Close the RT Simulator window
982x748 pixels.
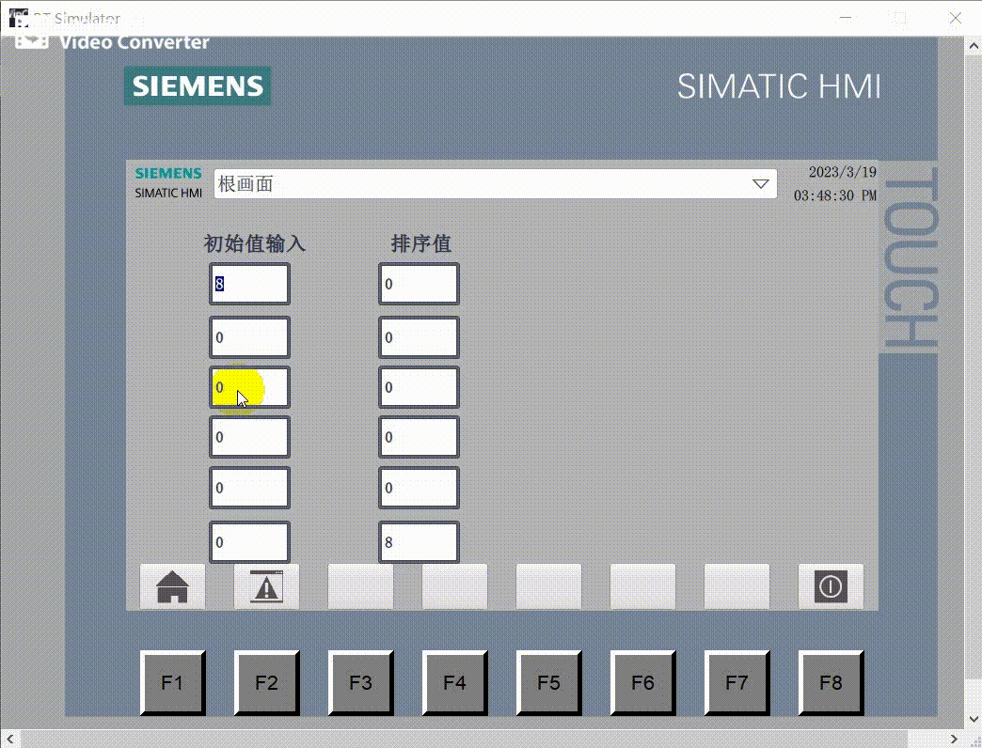[955, 18]
